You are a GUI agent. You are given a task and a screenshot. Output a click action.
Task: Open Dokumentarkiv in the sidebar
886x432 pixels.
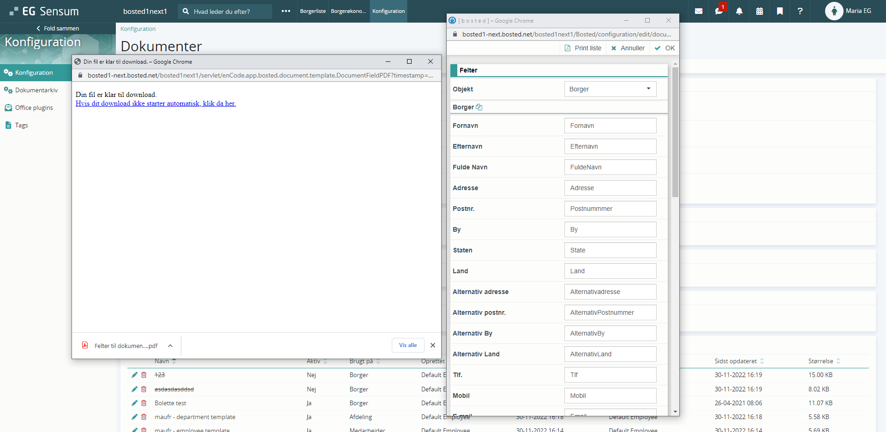point(36,90)
